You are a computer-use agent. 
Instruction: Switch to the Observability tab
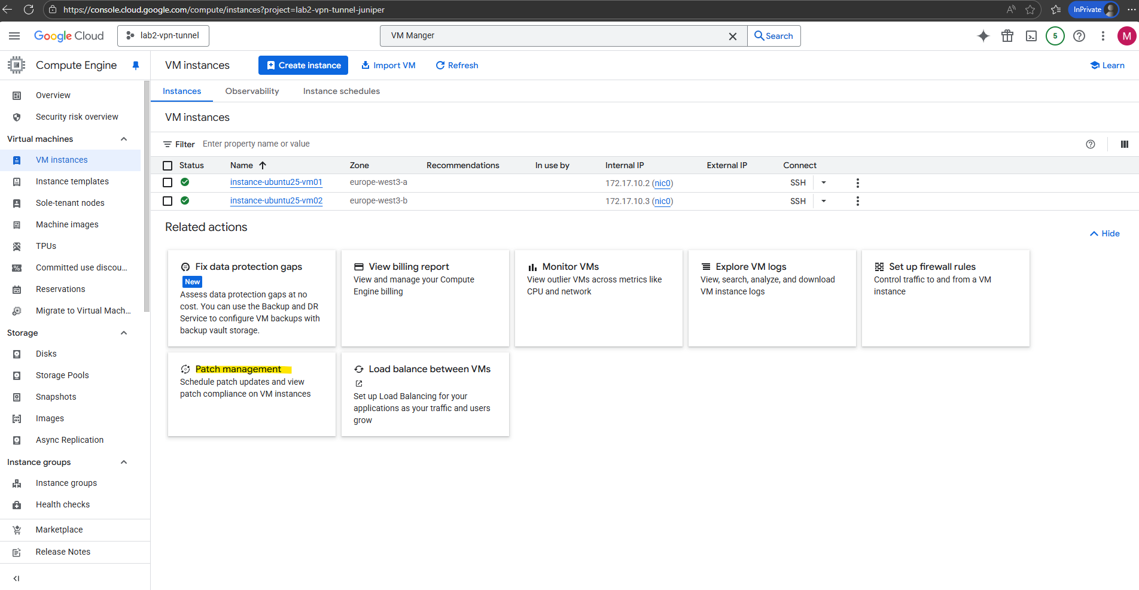252,91
